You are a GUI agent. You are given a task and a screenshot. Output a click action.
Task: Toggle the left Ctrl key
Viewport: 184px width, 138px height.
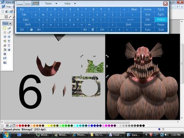pos(22,30)
